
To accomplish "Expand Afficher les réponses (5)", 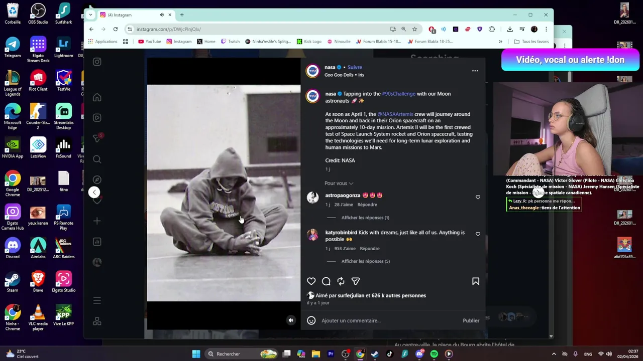I will (x=365, y=261).
